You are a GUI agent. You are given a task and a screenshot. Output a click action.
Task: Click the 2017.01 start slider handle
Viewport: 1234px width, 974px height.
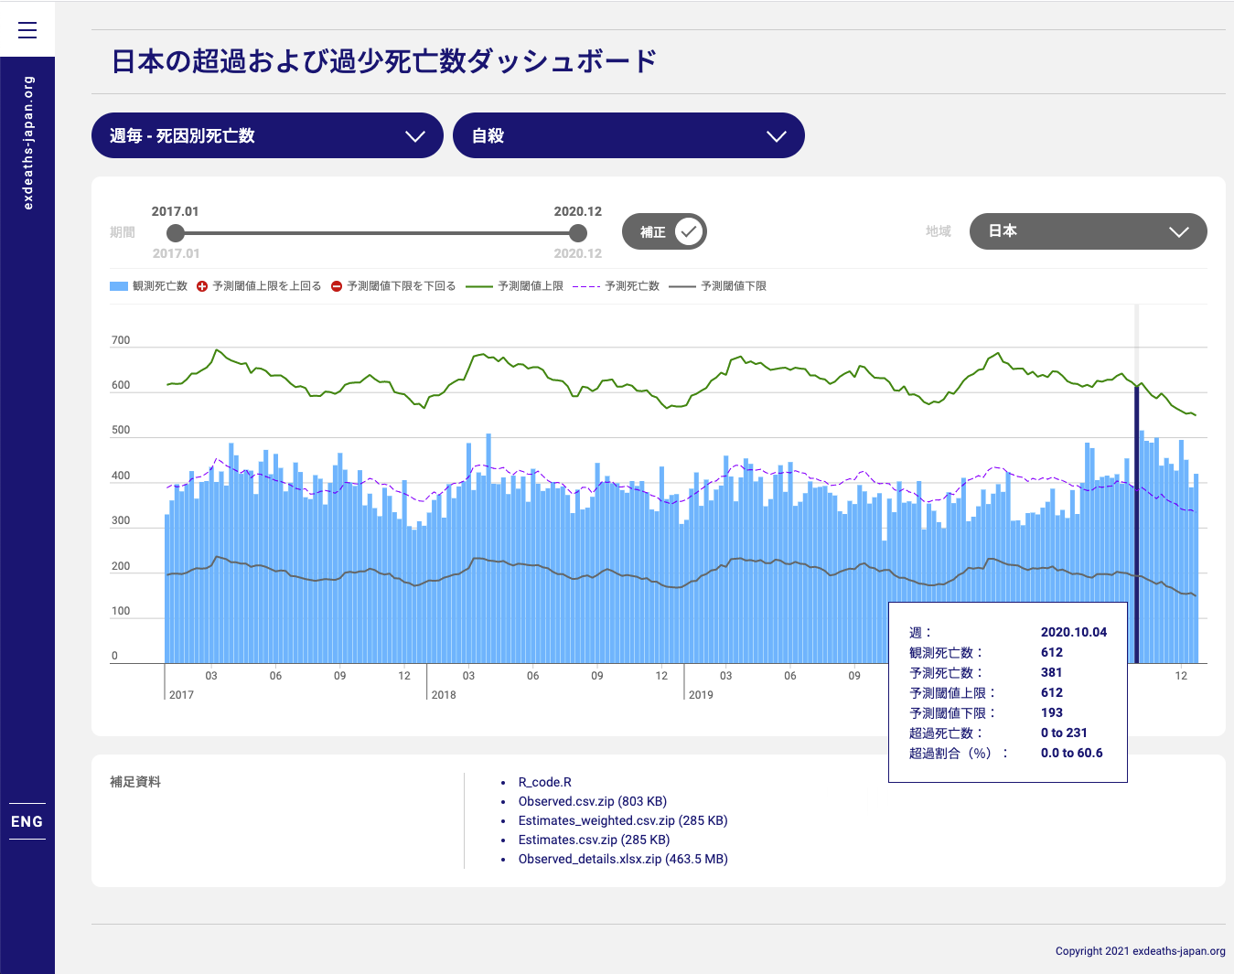click(176, 233)
